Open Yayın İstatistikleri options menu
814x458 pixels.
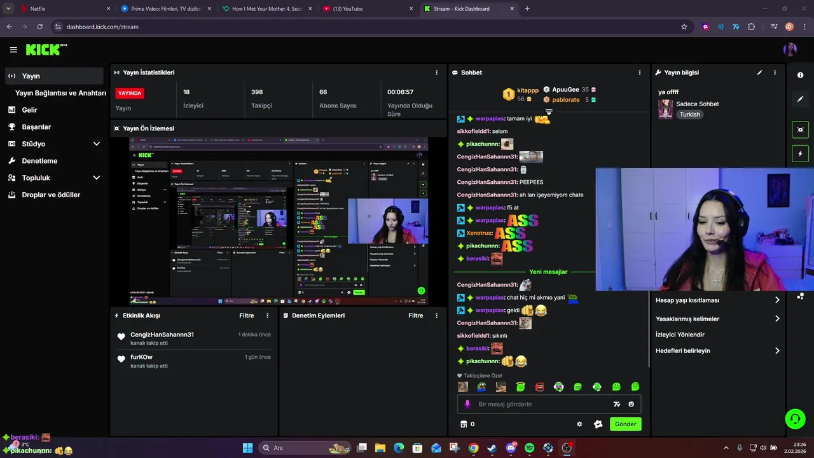pos(436,73)
